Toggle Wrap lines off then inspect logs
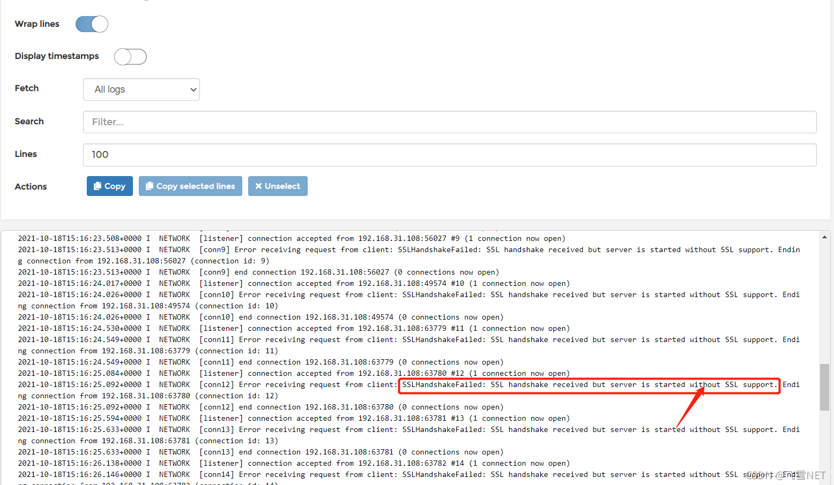834x485 pixels. [x=91, y=24]
